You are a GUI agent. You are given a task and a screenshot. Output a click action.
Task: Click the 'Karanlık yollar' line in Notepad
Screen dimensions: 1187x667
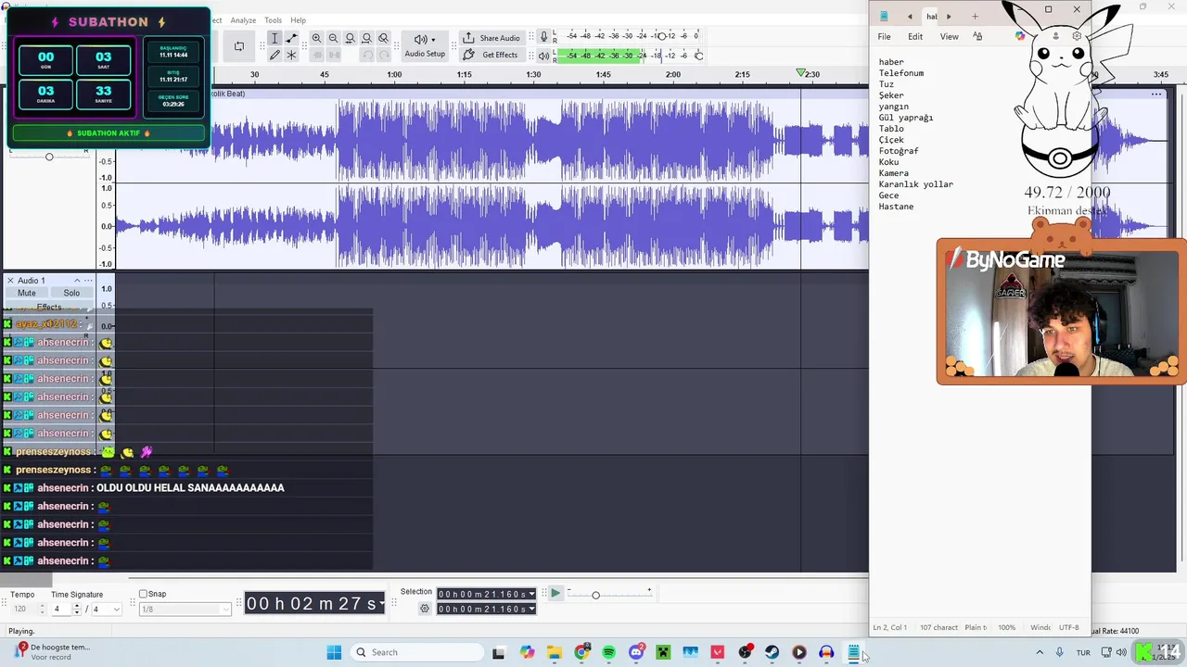(916, 184)
